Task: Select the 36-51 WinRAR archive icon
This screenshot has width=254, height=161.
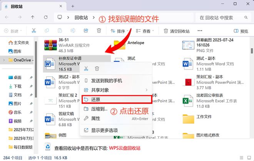Action: tap(50, 45)
